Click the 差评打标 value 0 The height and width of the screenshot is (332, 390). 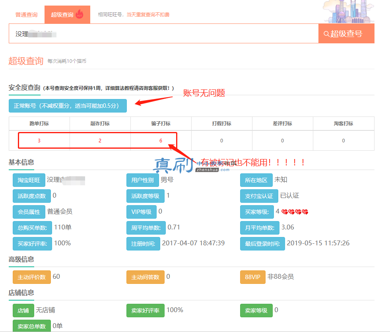[x=282, y=141]
